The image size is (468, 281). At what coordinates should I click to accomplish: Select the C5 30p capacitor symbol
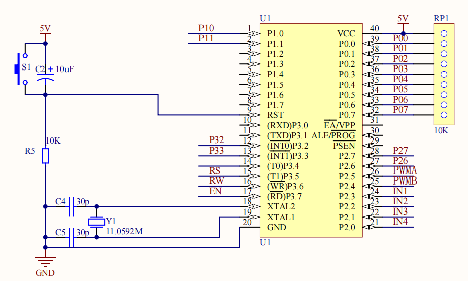click(x=71, y=237)
